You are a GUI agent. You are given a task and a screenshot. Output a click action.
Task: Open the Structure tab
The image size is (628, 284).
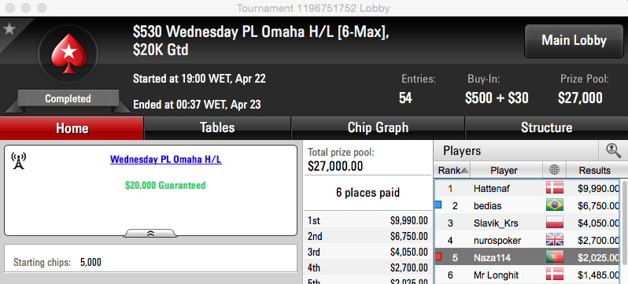[546, 127]
